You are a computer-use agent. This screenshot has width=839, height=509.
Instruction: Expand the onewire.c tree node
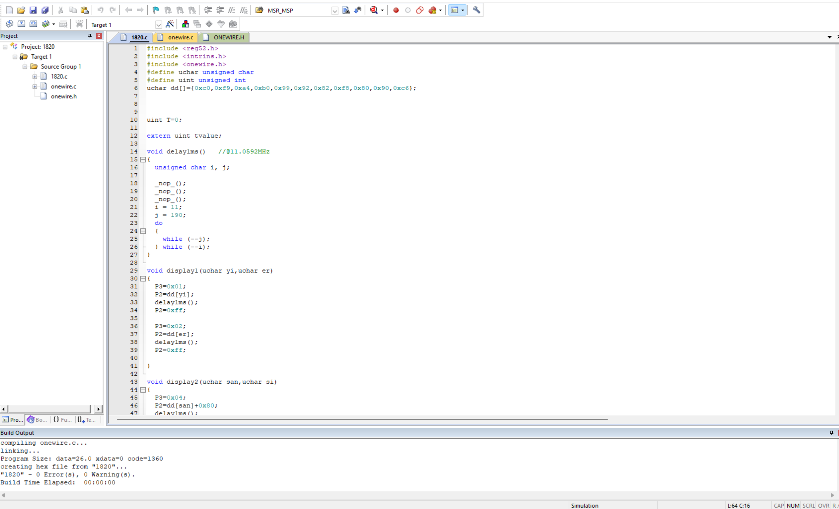35,87
